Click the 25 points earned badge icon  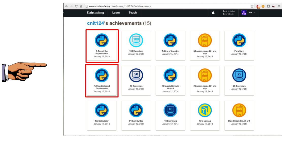coord(205,75)
